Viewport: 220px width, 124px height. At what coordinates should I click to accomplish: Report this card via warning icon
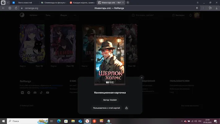[127, 108]
